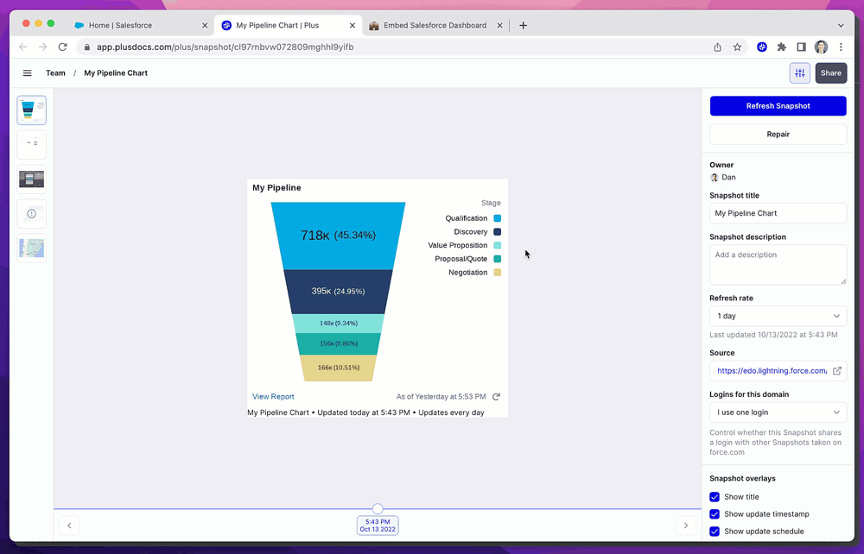Screen dimensions: 864x554
Task: Click the Proposal/Quote legend swatch
Action: tap(497, 259)
